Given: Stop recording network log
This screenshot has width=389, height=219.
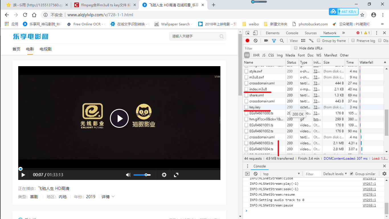Looking at the screenshot, I should (x=247, y=41).
